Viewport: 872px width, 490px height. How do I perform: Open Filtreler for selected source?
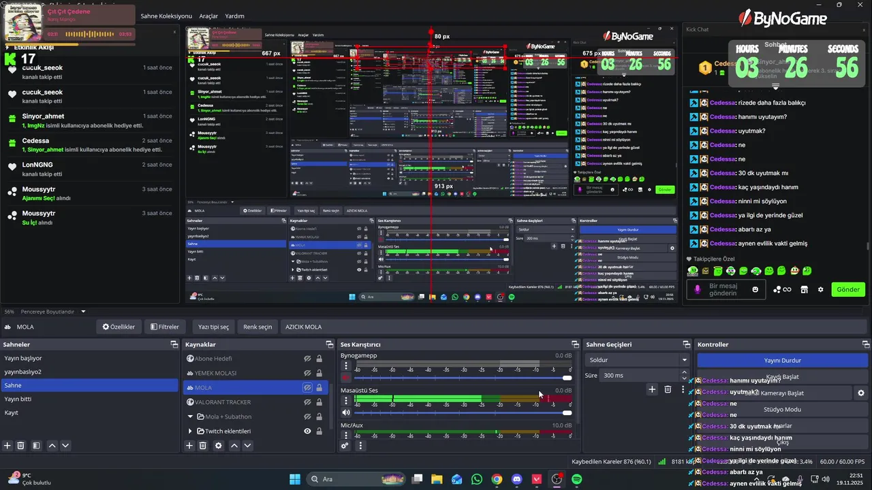pyautogui.click(x=165, y=327)
